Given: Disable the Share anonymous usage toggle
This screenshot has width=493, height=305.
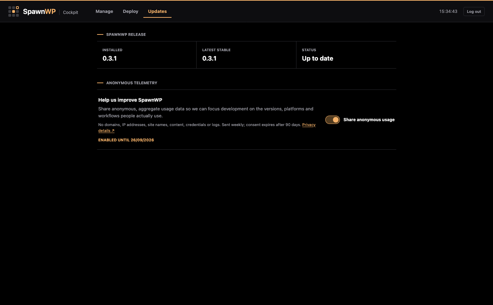Looking at the screenshot, I should pos(333,120).
